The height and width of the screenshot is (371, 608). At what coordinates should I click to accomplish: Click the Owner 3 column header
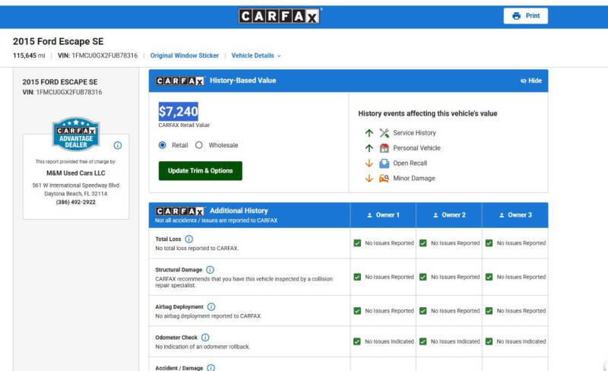point(515,215)
